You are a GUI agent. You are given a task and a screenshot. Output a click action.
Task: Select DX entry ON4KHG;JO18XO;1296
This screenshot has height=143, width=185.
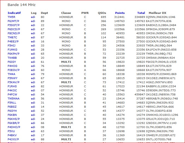click(162, 115)
